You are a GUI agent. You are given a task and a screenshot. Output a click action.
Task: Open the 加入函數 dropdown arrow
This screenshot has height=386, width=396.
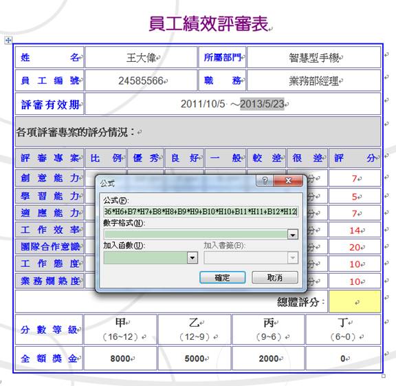[192, 257]
